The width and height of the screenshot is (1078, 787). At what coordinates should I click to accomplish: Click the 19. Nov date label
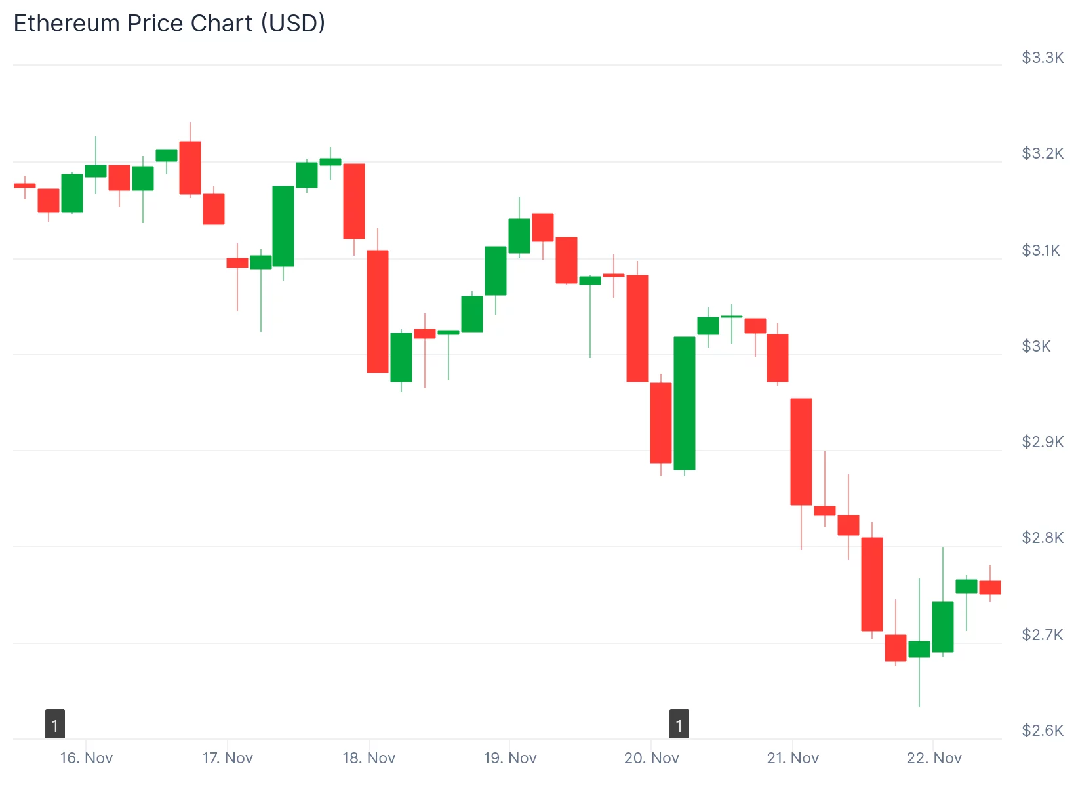tap(510, 758)
